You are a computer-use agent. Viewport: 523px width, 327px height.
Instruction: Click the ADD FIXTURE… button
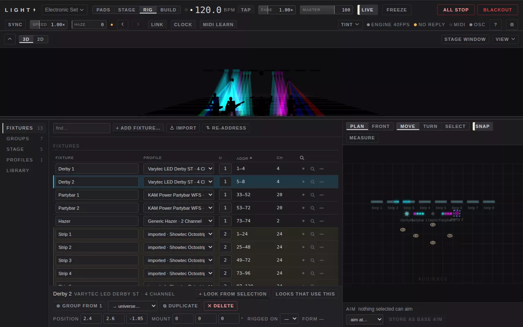[138, 128]
